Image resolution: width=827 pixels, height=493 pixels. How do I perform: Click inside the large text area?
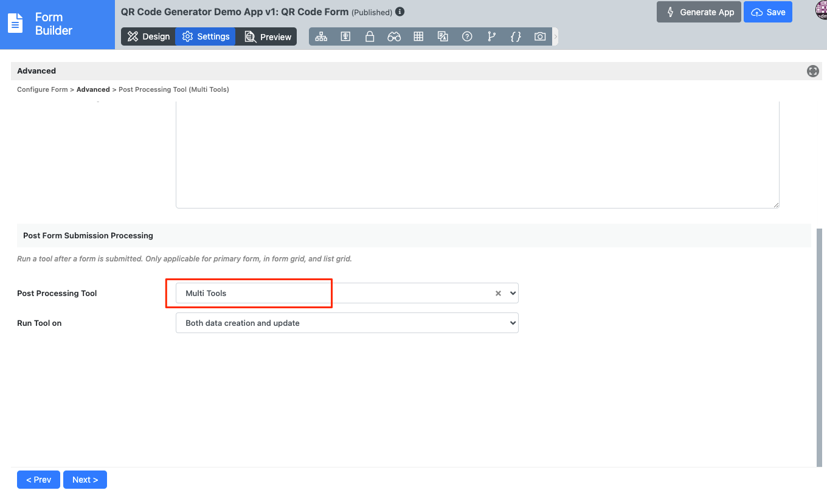click(477, 155)
